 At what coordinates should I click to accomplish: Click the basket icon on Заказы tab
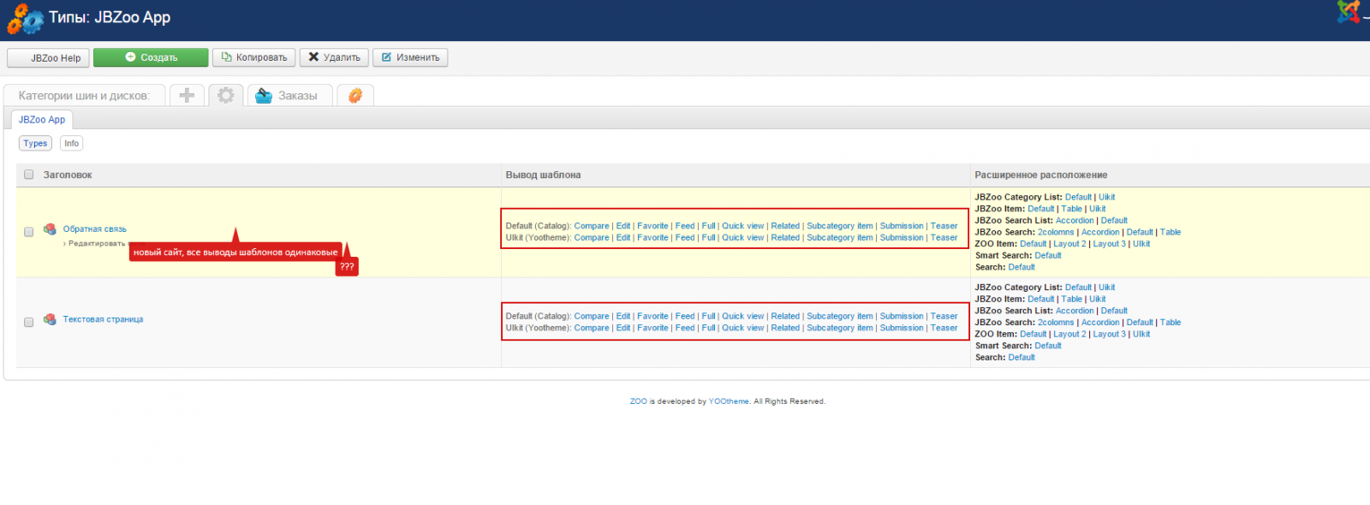tap(264, 95)
